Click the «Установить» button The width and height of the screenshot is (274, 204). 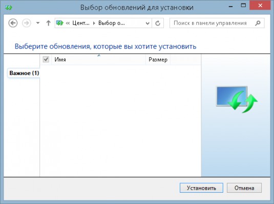[201, 188]
